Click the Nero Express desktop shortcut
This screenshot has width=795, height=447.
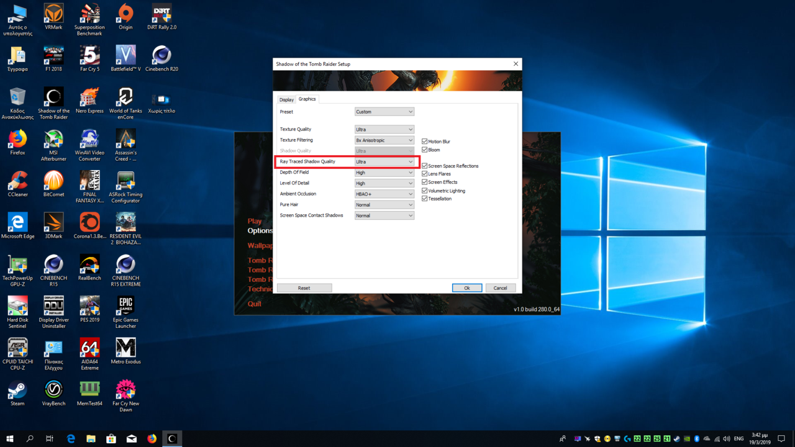89,101
